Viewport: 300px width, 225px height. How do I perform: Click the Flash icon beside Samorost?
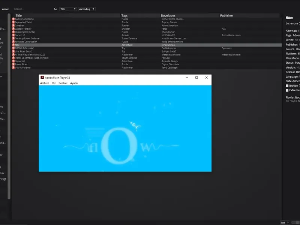click(x=13, y=61)
